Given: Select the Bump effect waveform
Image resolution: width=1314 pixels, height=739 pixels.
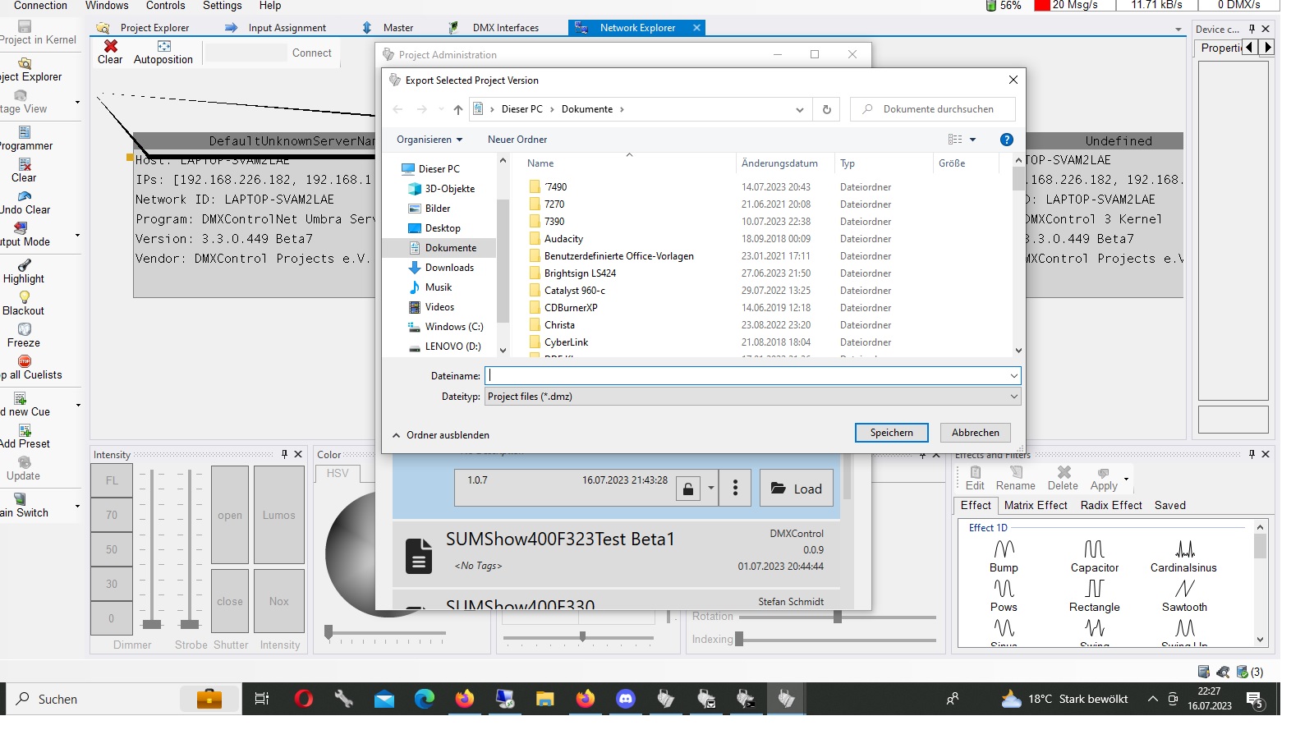Looking at the screenshot, I should coord(1004,549).
